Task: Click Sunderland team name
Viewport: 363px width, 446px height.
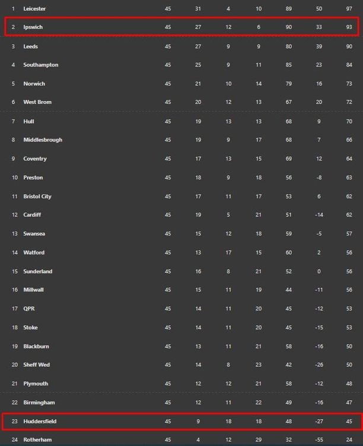Action: point(37,271)
